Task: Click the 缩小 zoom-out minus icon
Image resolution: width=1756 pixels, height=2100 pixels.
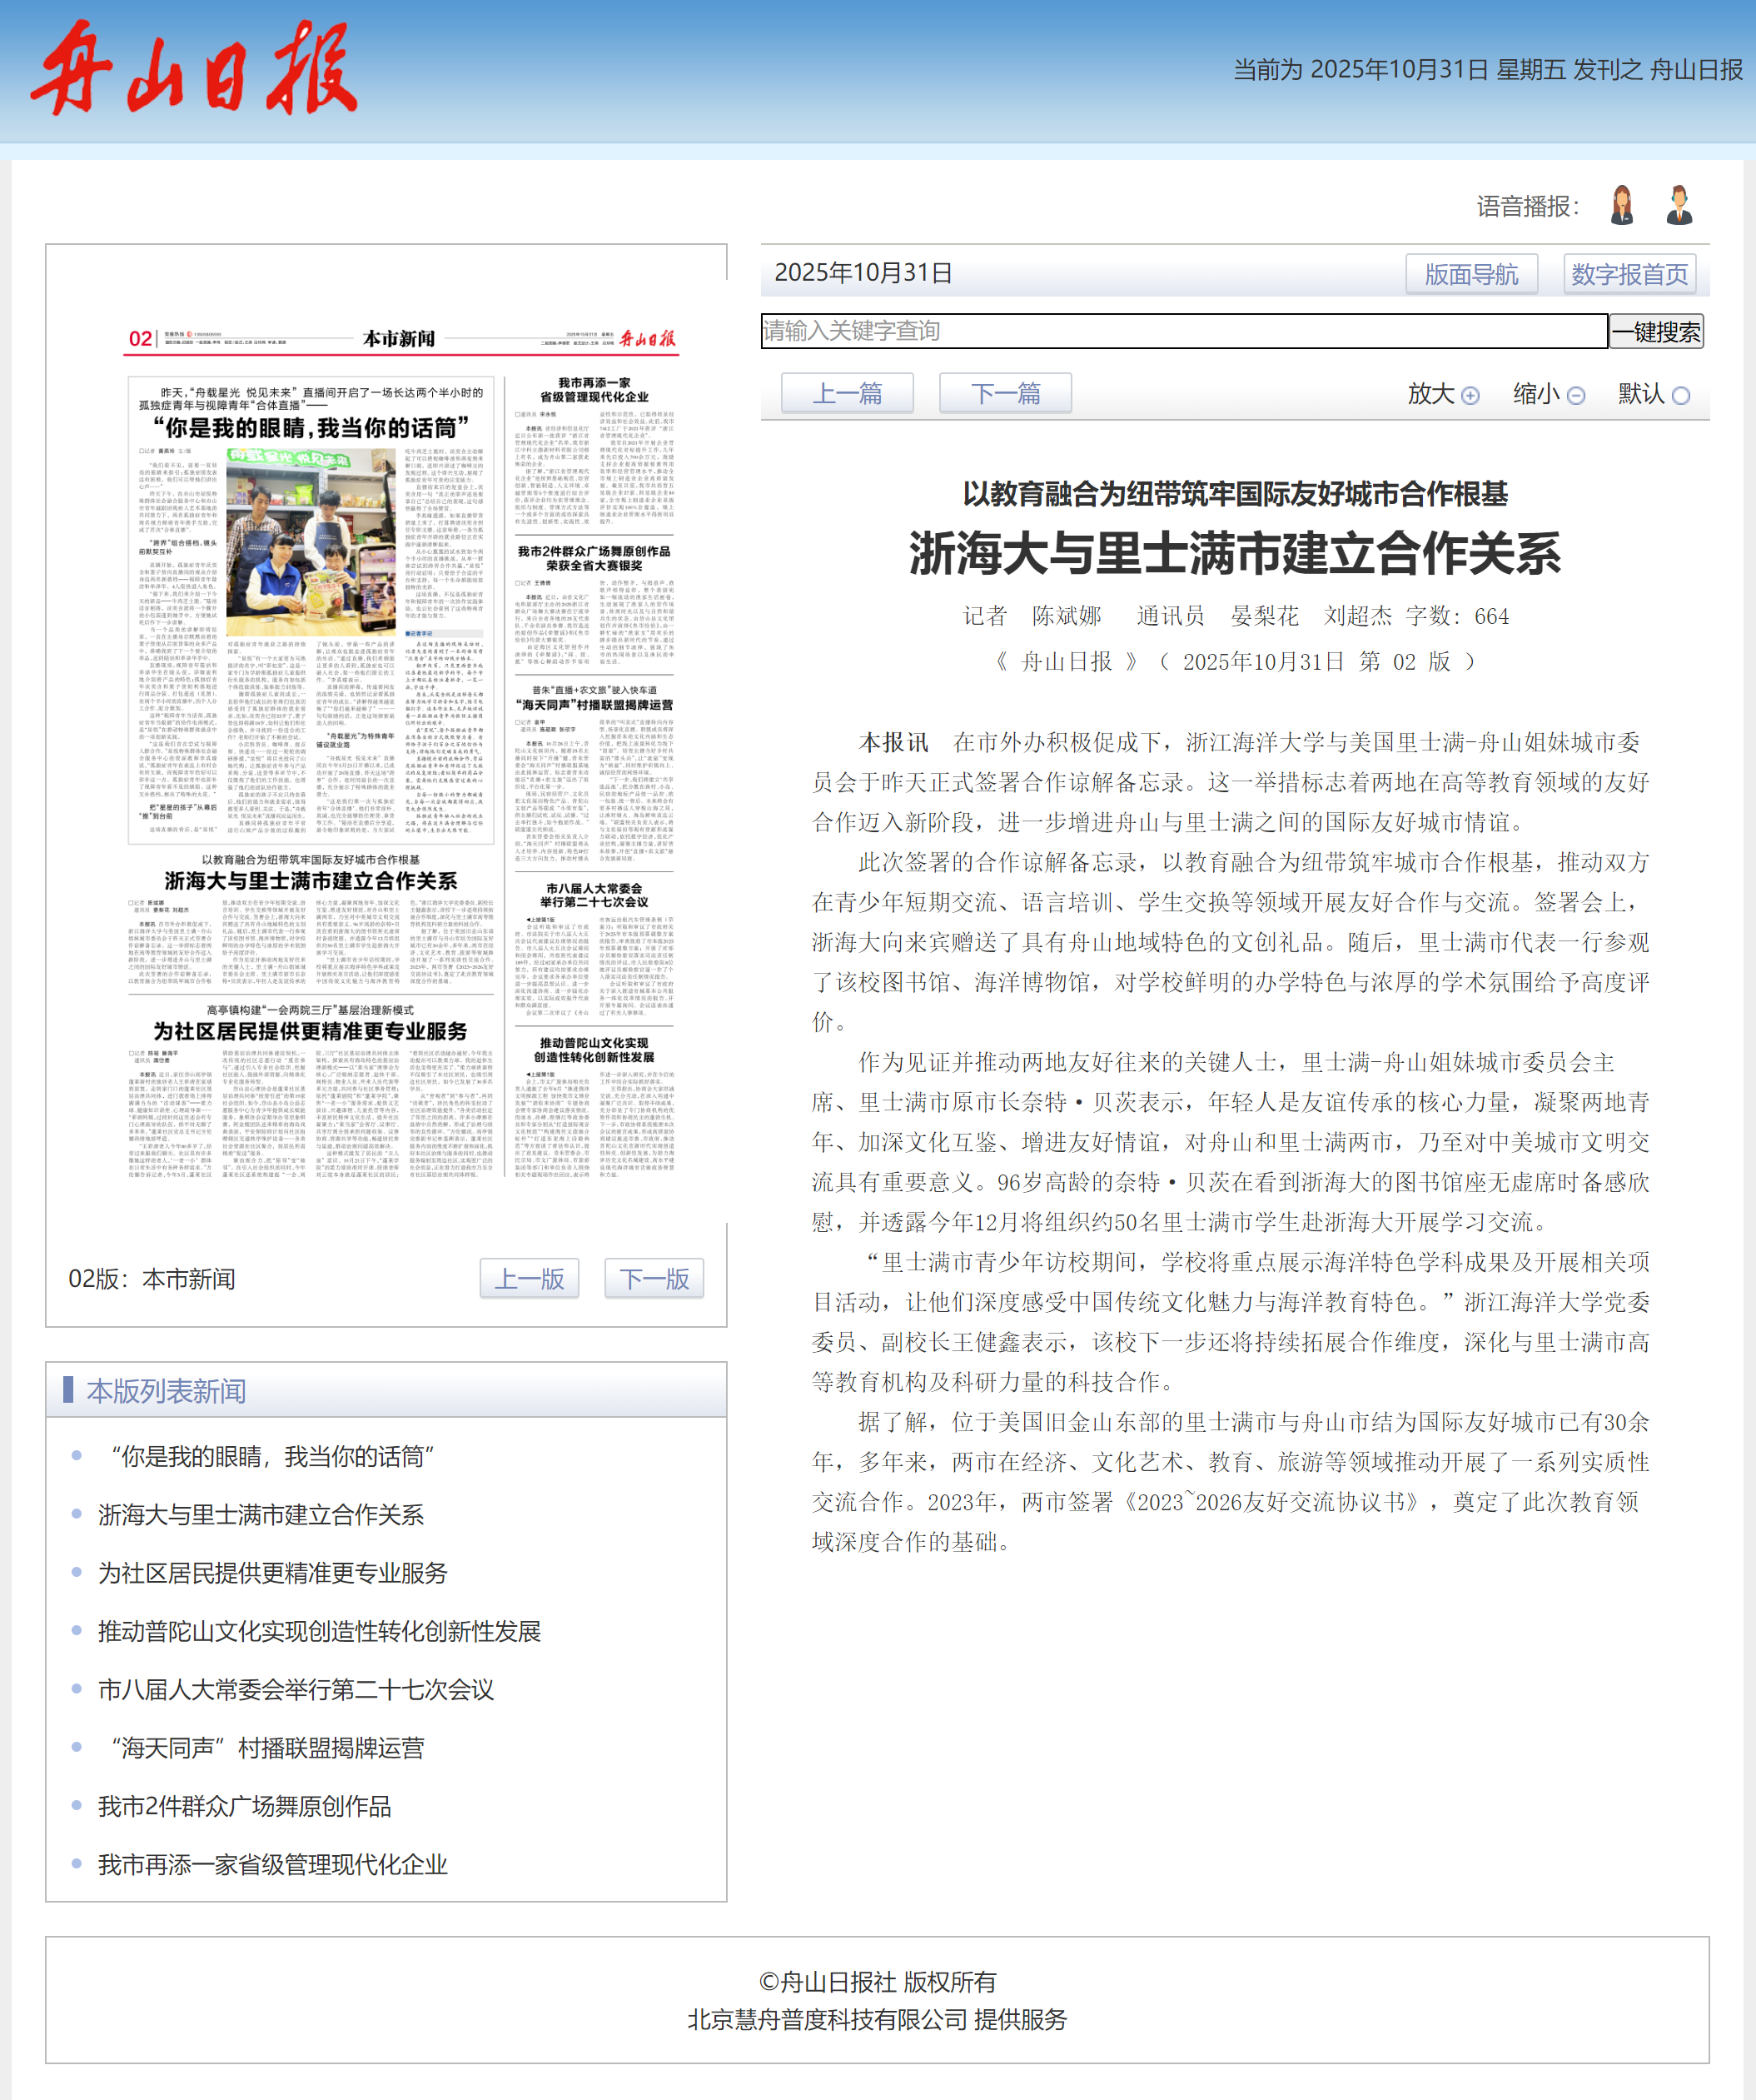Action: click(1576, 395)
